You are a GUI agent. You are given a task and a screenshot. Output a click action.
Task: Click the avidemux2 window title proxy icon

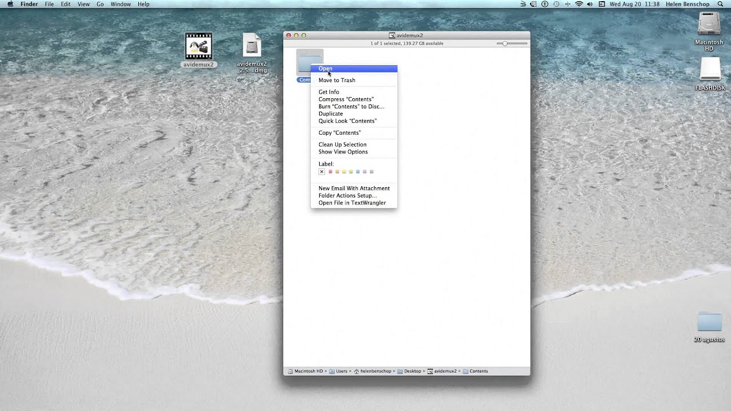[392, 35]
